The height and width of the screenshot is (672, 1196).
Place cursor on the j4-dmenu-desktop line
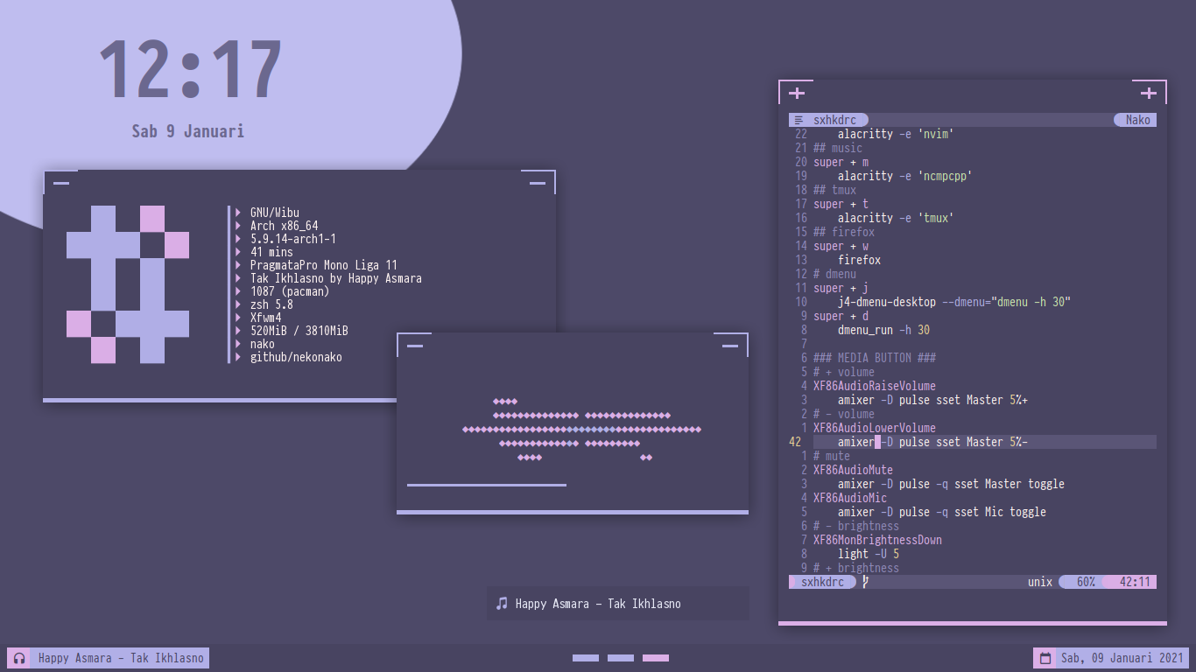pyautogui.click(x=954, y=302)
